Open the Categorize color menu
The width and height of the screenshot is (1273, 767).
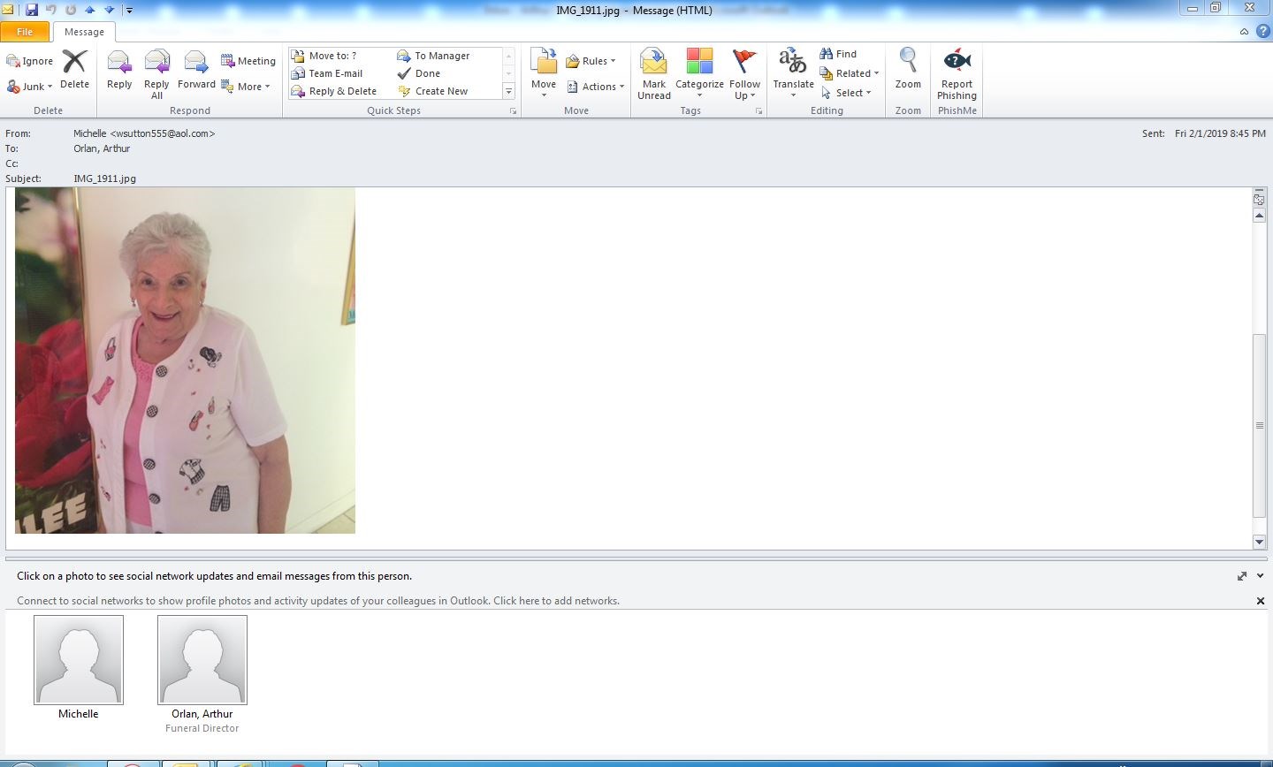pyautogui.click(x=699, y=72)
